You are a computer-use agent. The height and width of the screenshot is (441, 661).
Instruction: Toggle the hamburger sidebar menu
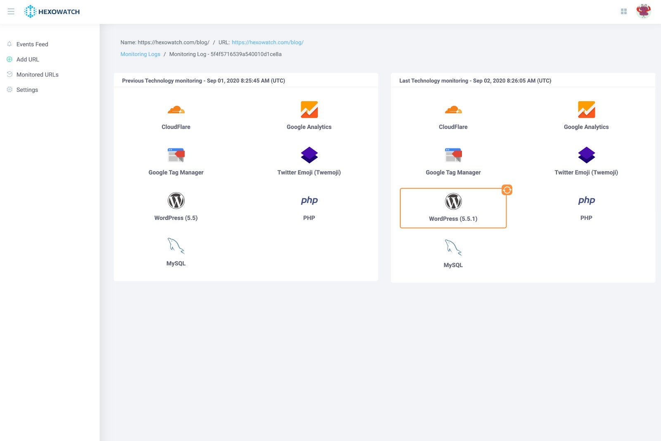click(11, 12)
